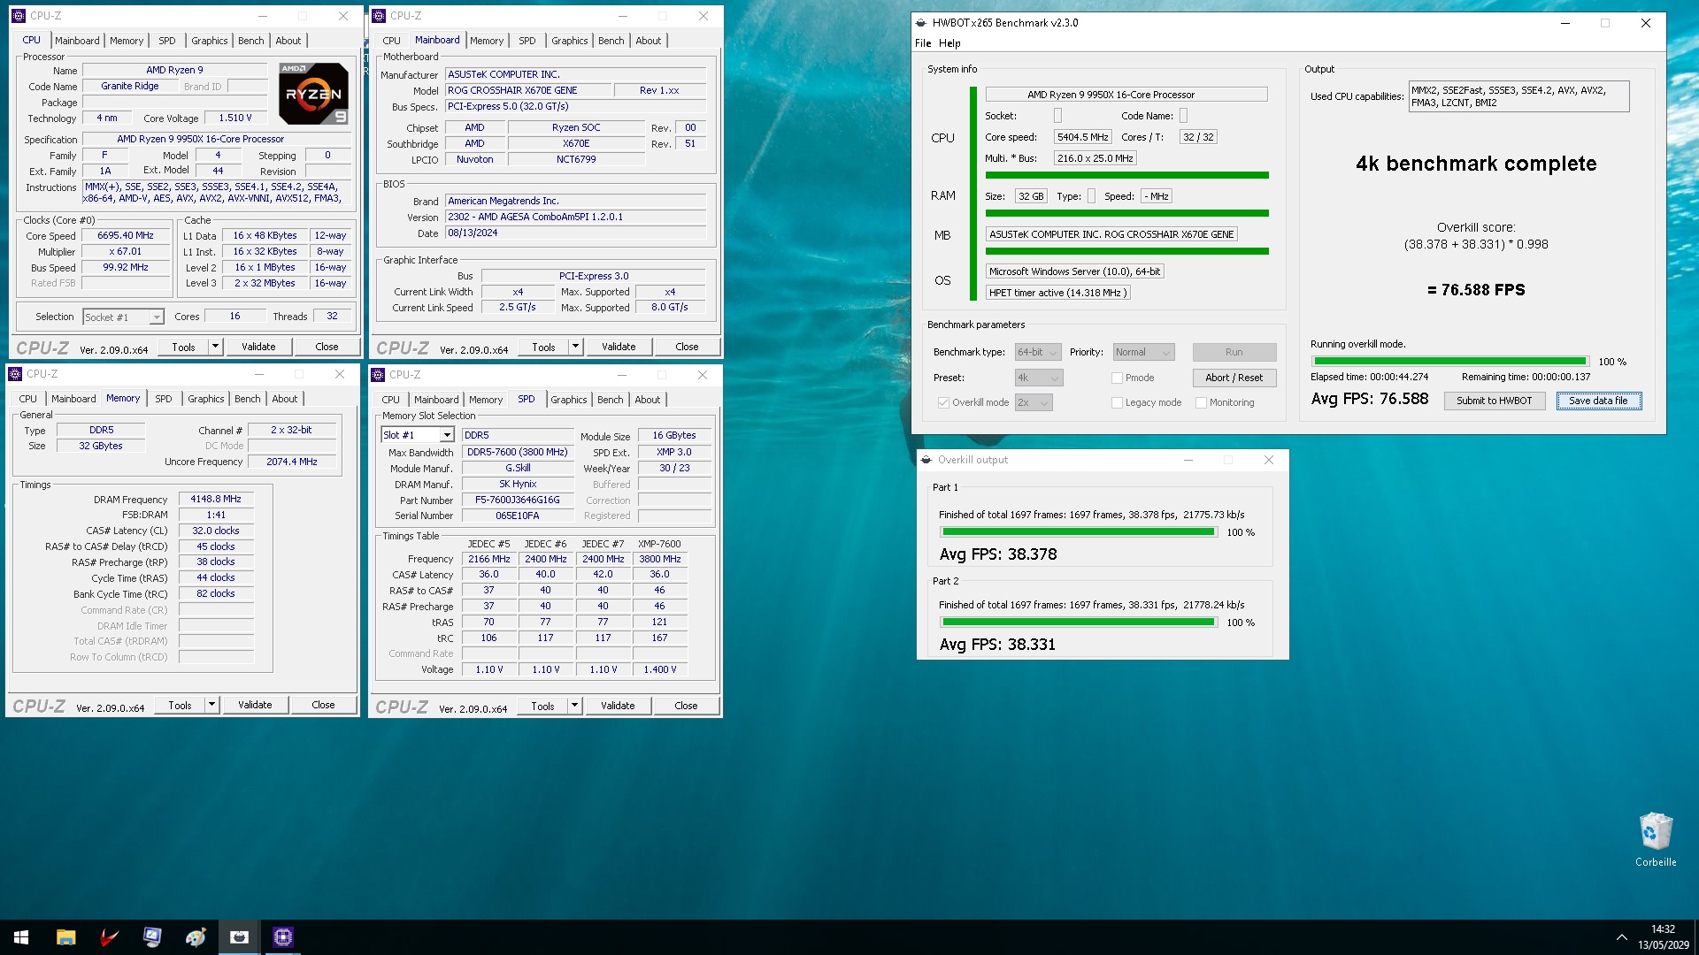Switch to Graphics tab in Mainboard CPU-Z window
The image size is (1699, 955).
click(569, 41)
